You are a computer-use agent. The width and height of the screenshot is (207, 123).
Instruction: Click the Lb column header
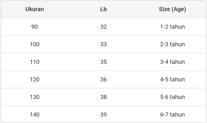click(103, 9)
